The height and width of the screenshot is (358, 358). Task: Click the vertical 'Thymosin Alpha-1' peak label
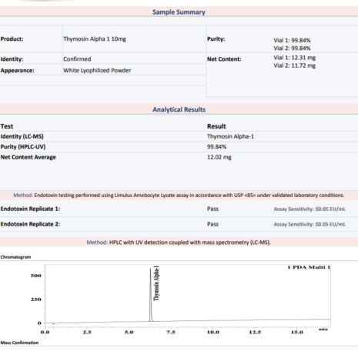[156, 283]
